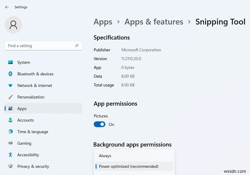Click the Time & language globe icon

tap(10, 132)
